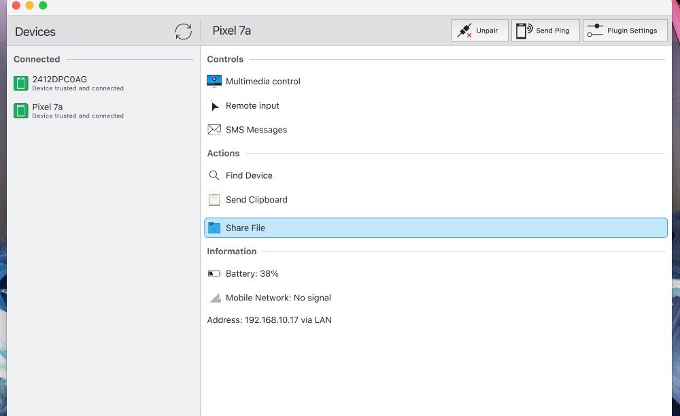Select the Pixel 7a device icon in sidebar
Screen dimensions: 680x416
pyautogui.click(x=21, y=111)
